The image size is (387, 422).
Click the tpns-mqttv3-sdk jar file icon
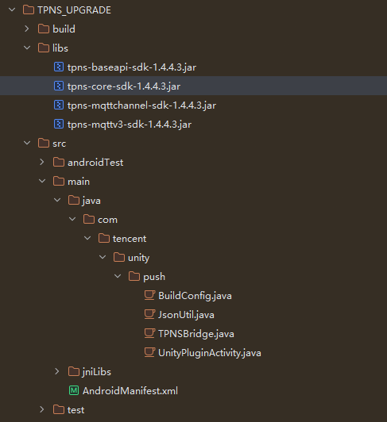(x=59, y=124)
